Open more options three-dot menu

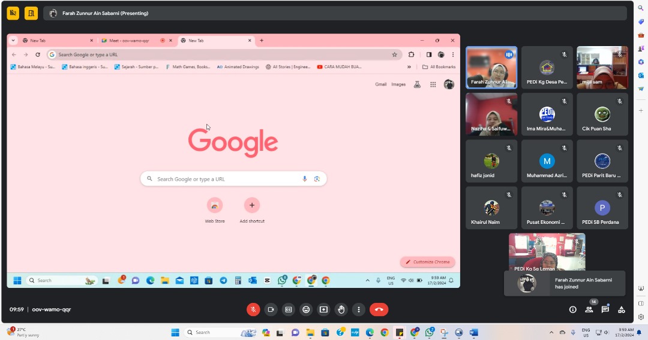click(359, 309)
